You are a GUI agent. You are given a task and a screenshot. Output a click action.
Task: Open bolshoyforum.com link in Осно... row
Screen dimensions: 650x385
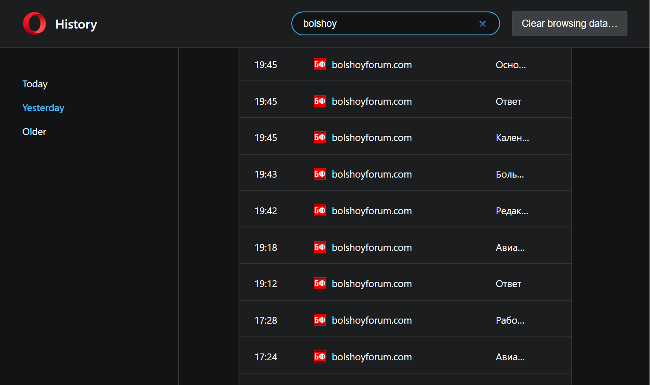[372, 65]
